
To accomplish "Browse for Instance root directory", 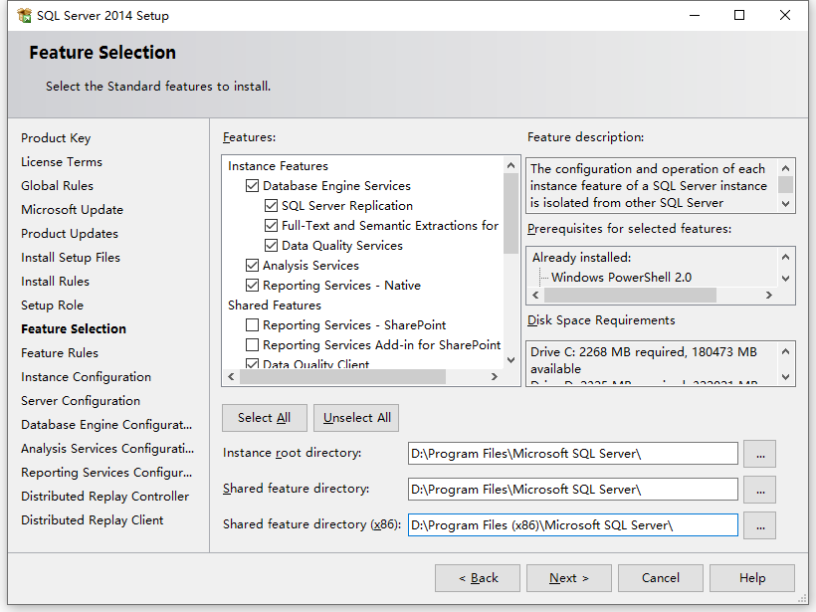I will coord(760,454).
